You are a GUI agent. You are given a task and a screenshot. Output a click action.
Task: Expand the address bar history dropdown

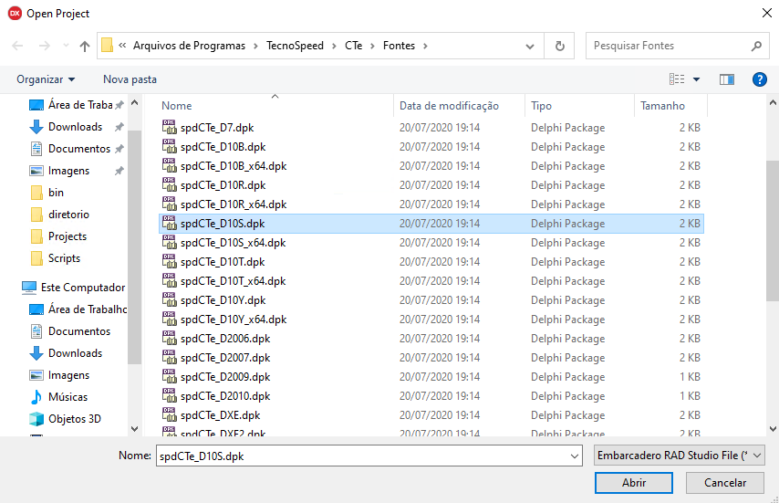tap(530, 47)
